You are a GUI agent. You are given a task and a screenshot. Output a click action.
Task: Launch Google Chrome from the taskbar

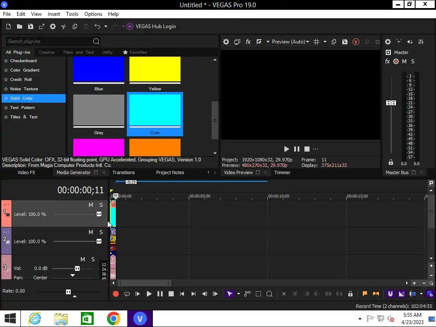[113, 318]
